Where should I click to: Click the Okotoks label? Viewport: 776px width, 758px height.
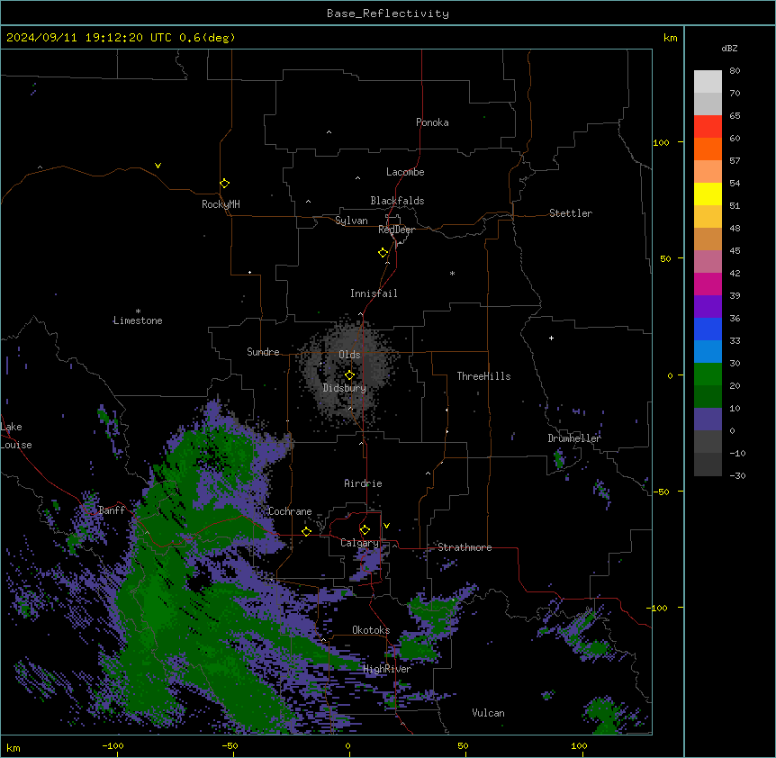click(x=371, y=630)
